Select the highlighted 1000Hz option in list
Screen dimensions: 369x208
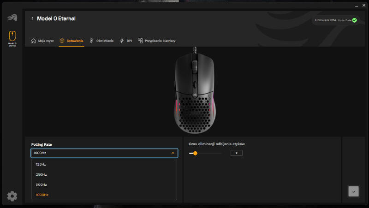[42, 195]
